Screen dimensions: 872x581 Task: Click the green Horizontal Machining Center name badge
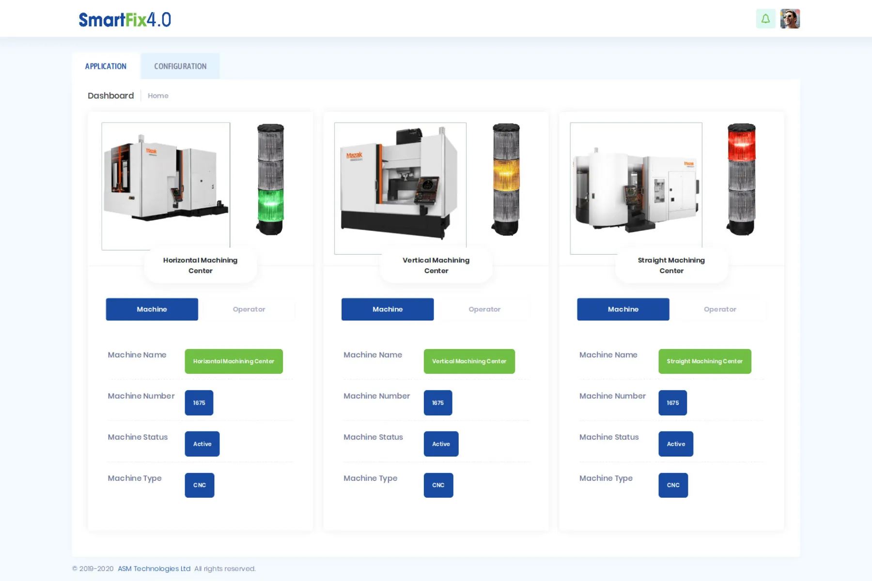[234, 361]
